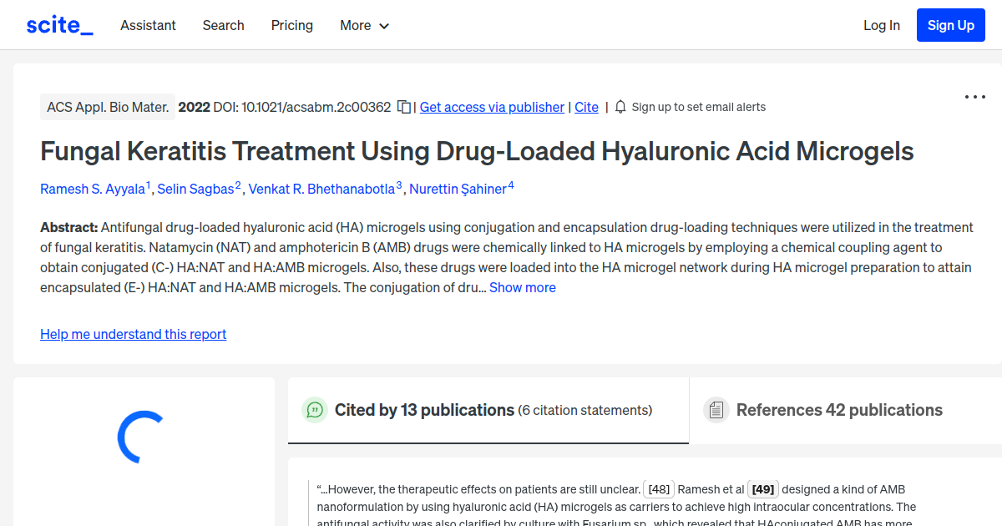Click the copy DOI icon
Screen dimensions: 1002x526
pyautogui.click(x=402, y=107)
